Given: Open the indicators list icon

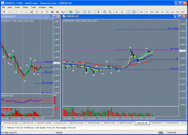Looking at the screenshot, I should tap(128, 12).
